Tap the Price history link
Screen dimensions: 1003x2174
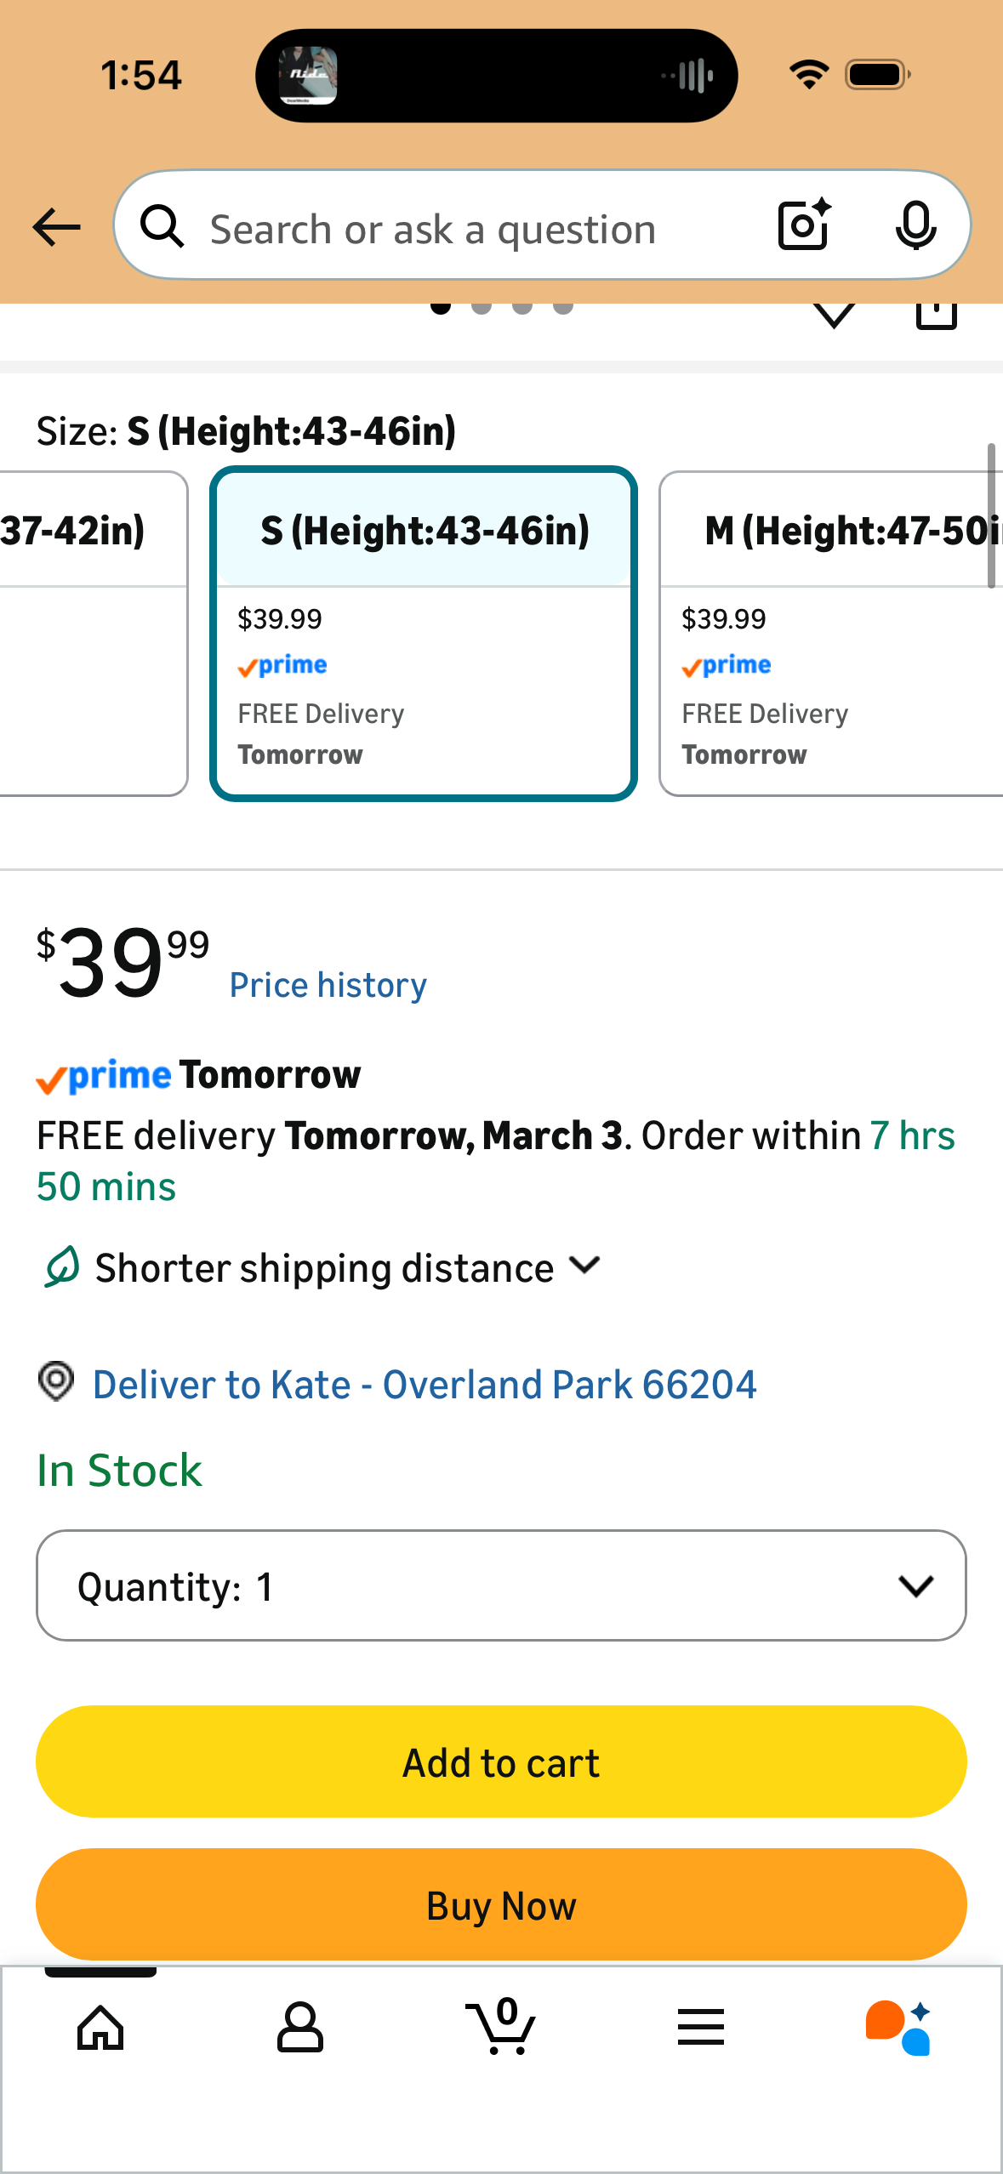pyautogui.click(x=328, y=985)
